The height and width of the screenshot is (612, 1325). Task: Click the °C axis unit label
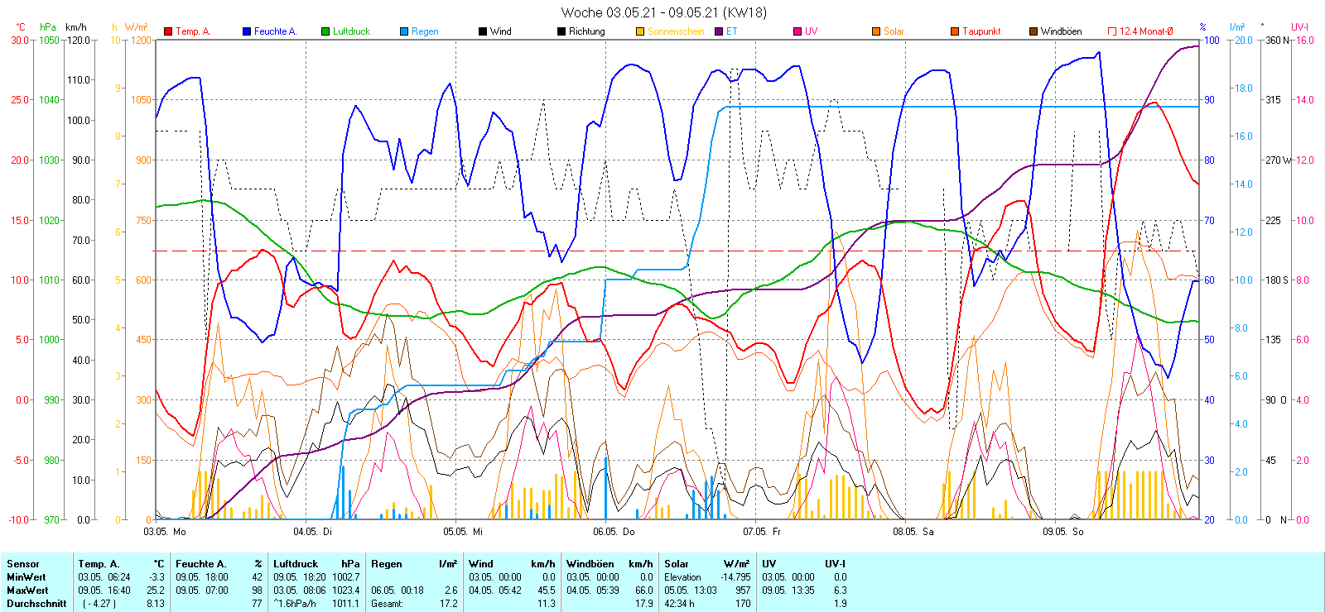(x=21, y=27)
